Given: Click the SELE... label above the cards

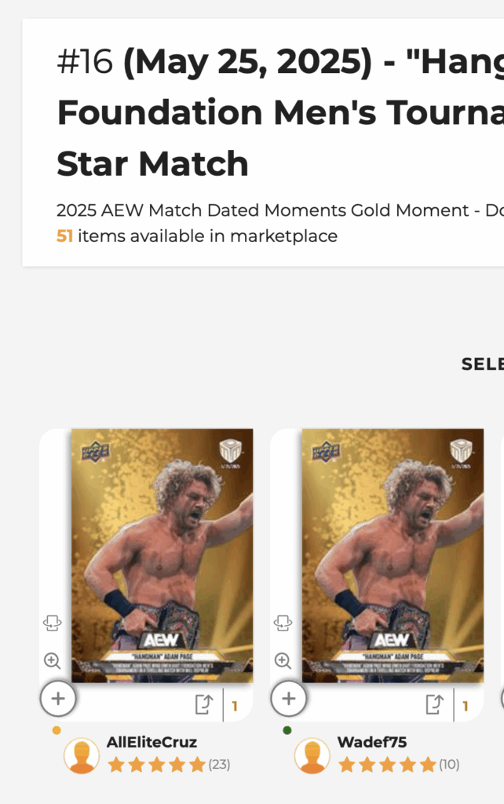Looking at the screenshot, I should point(483,364).
